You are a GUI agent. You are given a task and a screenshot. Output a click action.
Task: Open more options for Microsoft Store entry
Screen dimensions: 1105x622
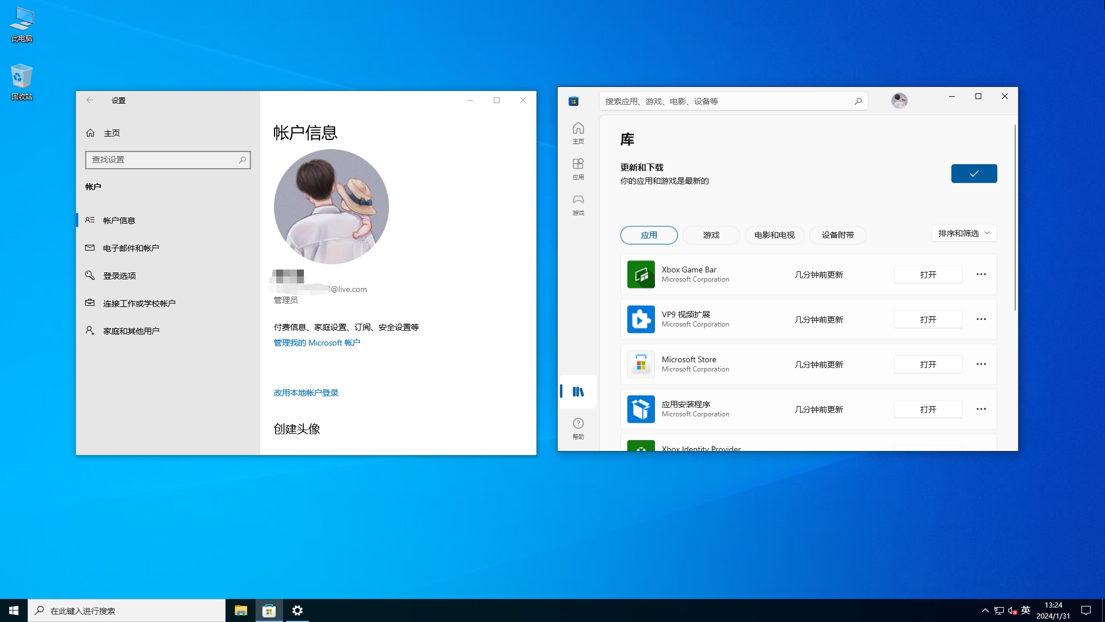tap(981, 364)
